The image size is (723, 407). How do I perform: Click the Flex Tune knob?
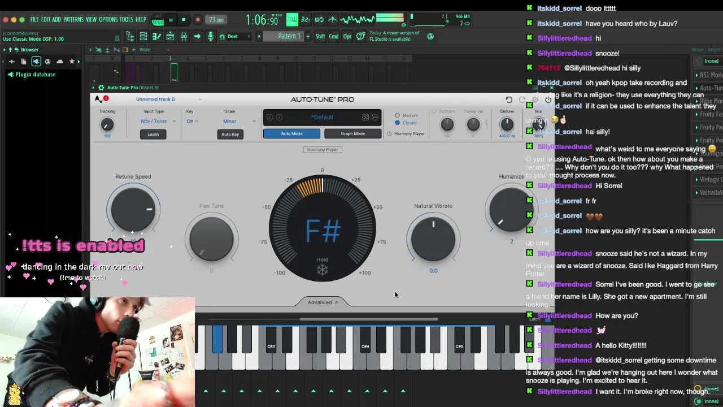tap(211, 239)
